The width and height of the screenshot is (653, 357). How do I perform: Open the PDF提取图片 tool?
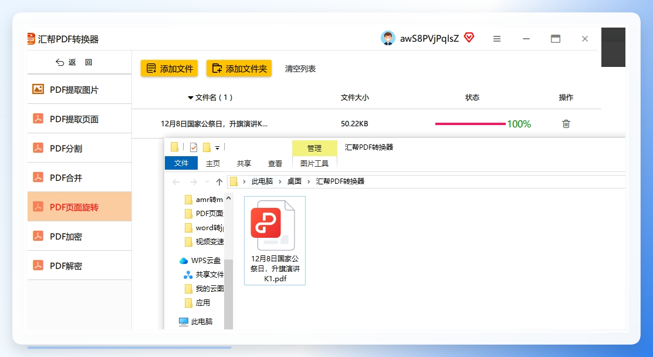coord(80,90)
